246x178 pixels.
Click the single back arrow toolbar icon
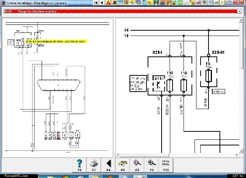click(102, 3)
